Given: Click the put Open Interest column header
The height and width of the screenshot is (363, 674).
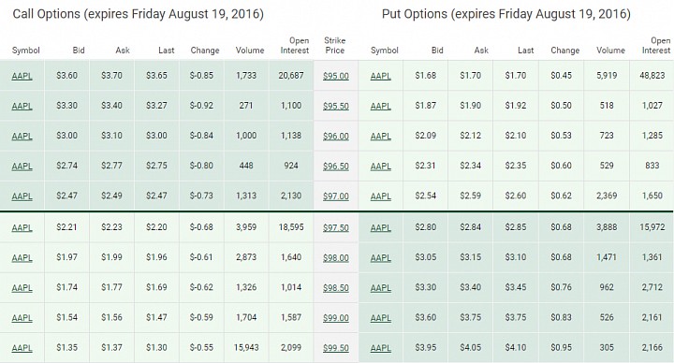Looking at the screenshot, I should click(656, 45).
